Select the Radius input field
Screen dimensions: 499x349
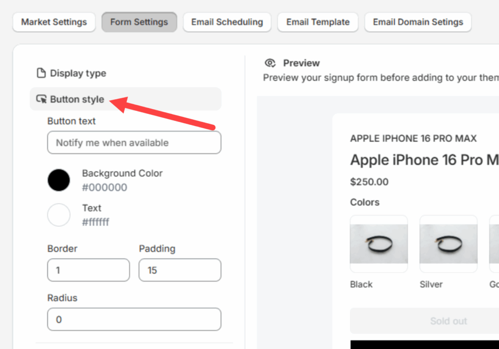[x=134, y=320]
